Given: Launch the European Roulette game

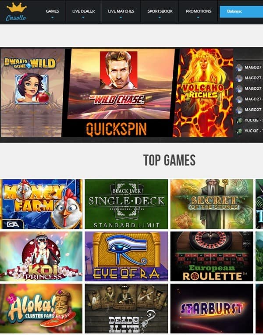Looking at the screenshot, I should (212, 257).
